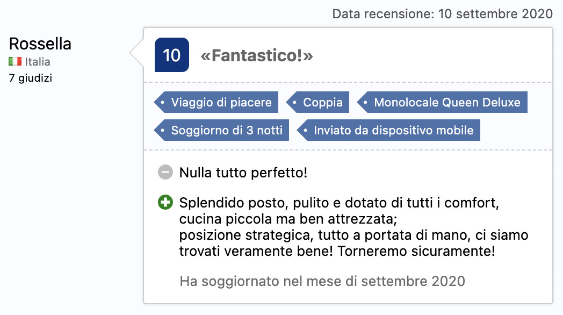This screenshot has width=563, height=315.
Task: Click the speech bubble pointer arrow
Action: (137, 53)
